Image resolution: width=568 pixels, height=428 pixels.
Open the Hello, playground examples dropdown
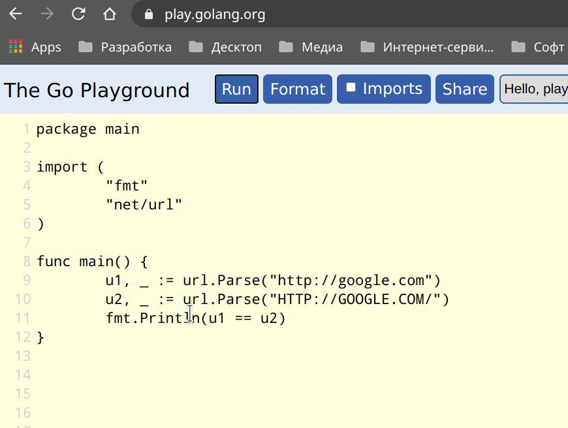[534, 89]
